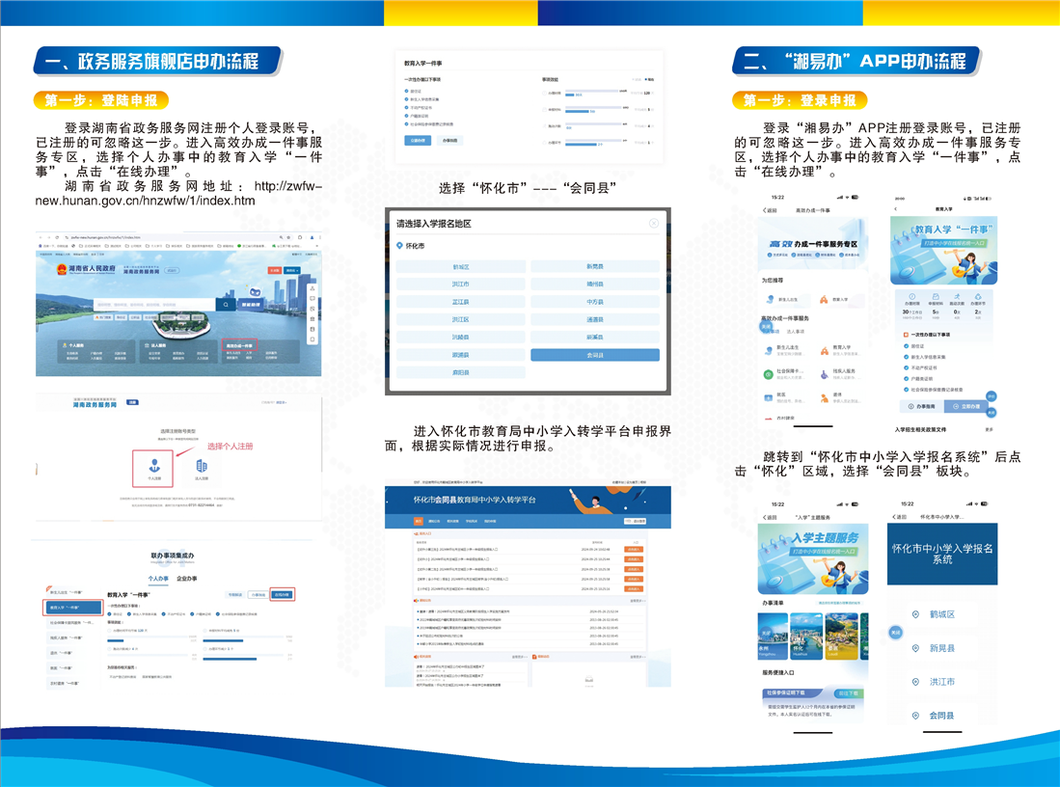This screenshot has height=787, width=1060.
Task: Tap the 入学主题服务 banner image
Action: click(x=813, y=559)
